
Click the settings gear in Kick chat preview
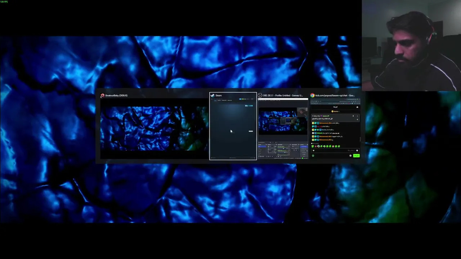pos(350,155)
